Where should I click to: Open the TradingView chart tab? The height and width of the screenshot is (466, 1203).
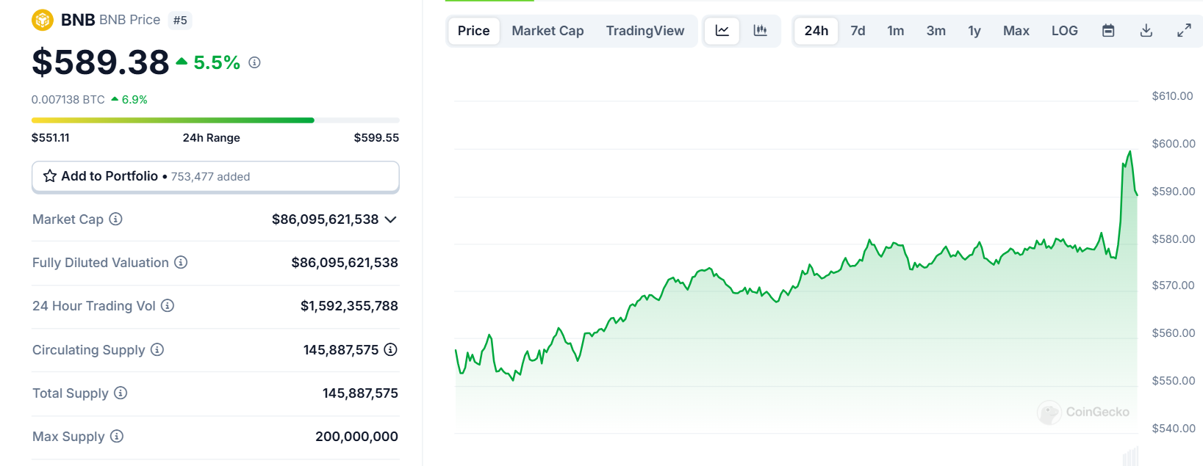tap(645, 31)
